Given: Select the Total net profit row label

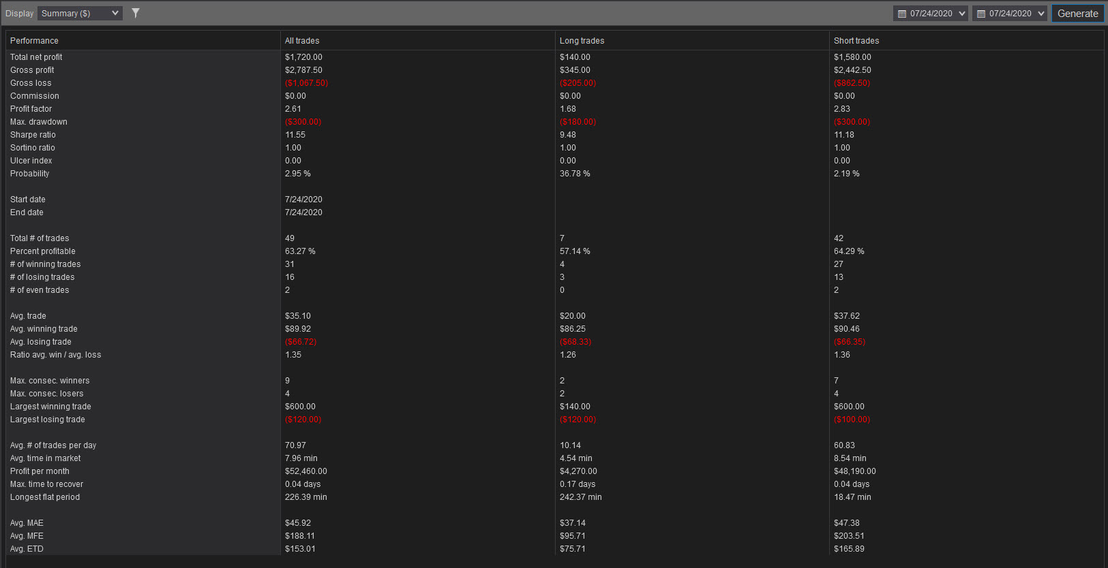Looking at the screenshot, I should 36,57.
